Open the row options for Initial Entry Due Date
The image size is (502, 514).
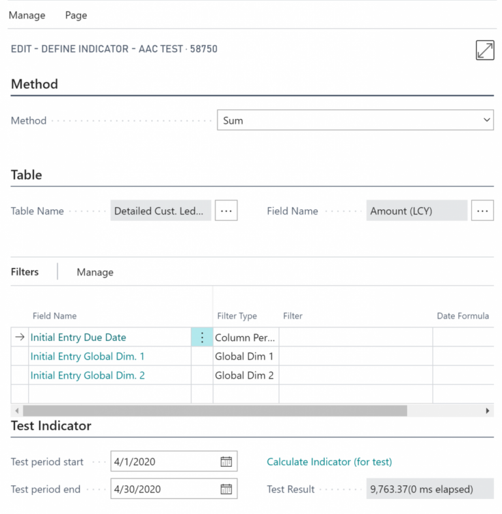[x=202, y=337]
